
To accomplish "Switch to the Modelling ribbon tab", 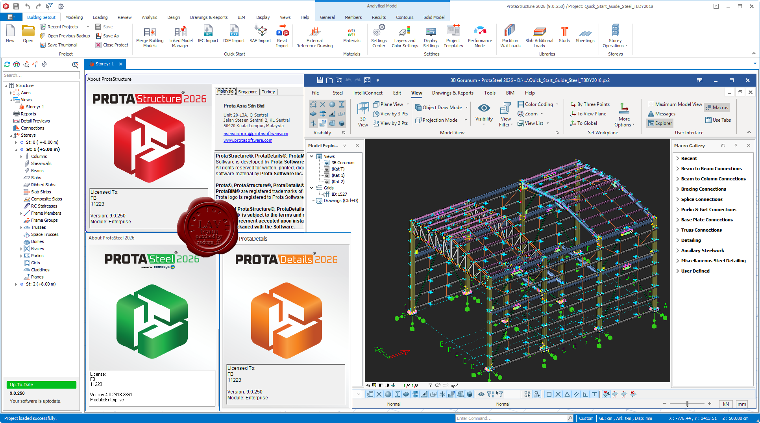I will (74, 17).
